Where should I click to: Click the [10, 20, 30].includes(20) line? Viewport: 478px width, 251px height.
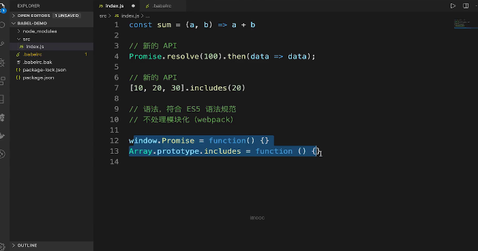tap(187, 88)
